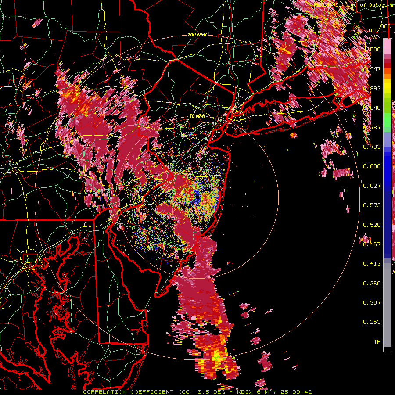Click the 6 MAY 25 date in caption
Viewport: 395px width, 395px height.
(x=273, y=392)
